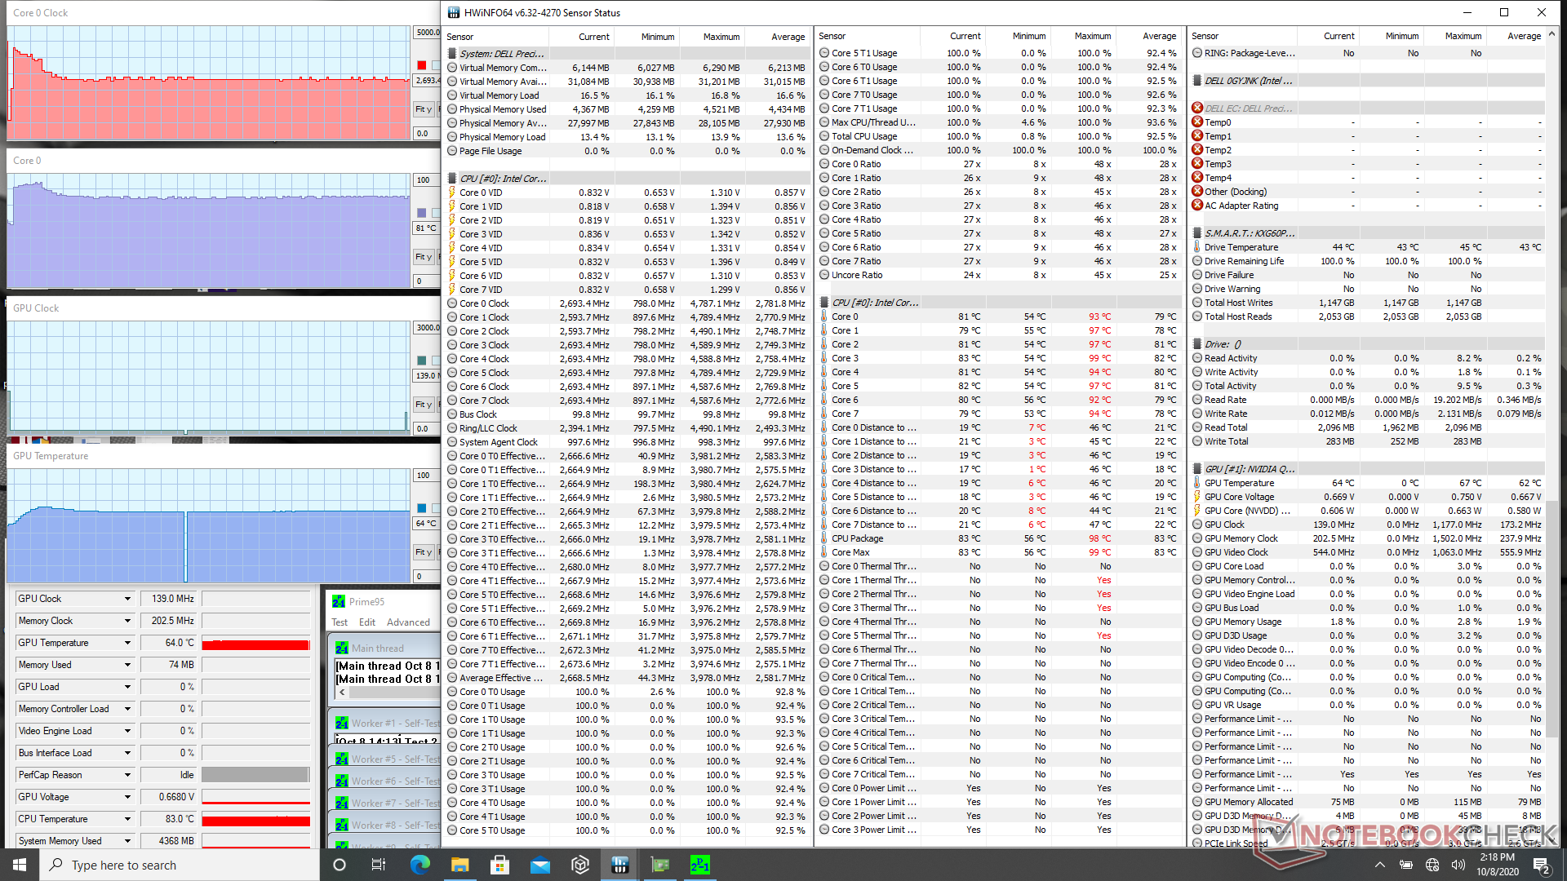
Task: Click the Prime95 Main thread window icon
Action: click(x=342, y=649)
